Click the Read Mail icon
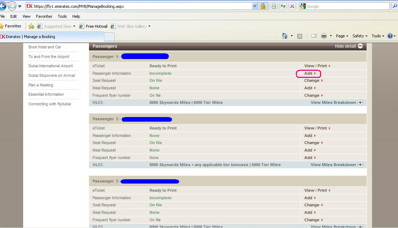Screen dimensions: 398x228 coord(314,36)
